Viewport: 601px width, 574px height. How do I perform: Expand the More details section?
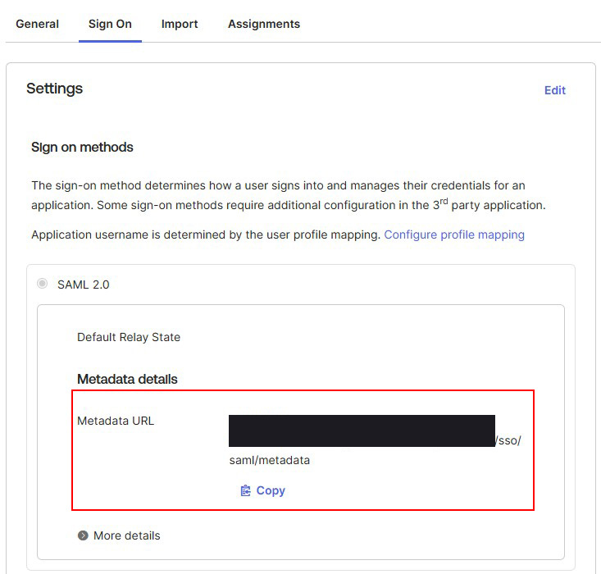[x=126, y=535]
